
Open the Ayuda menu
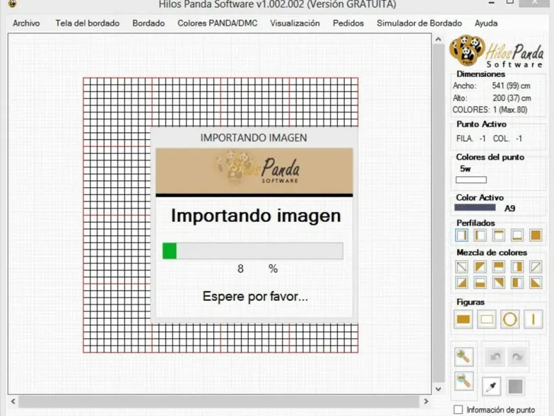click(x=486, y=23)
